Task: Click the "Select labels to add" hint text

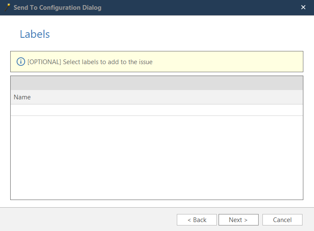Action: pos(108,62)
